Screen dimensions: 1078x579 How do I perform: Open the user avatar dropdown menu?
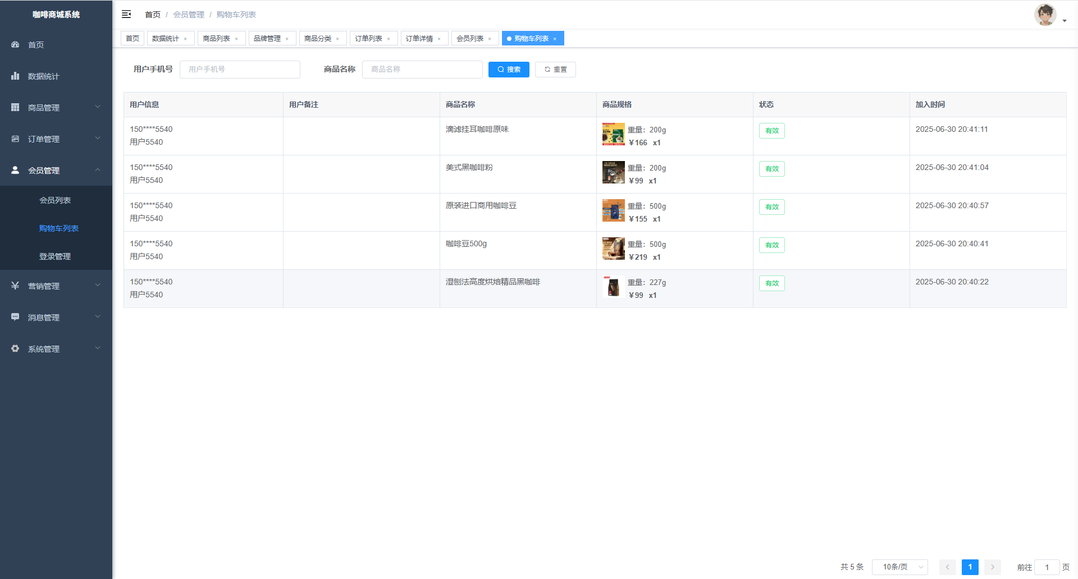(x=1049, y=15)
